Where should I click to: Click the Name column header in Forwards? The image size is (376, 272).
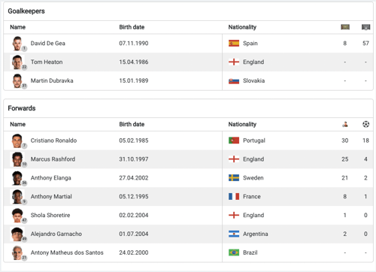(x=18, y=124)
